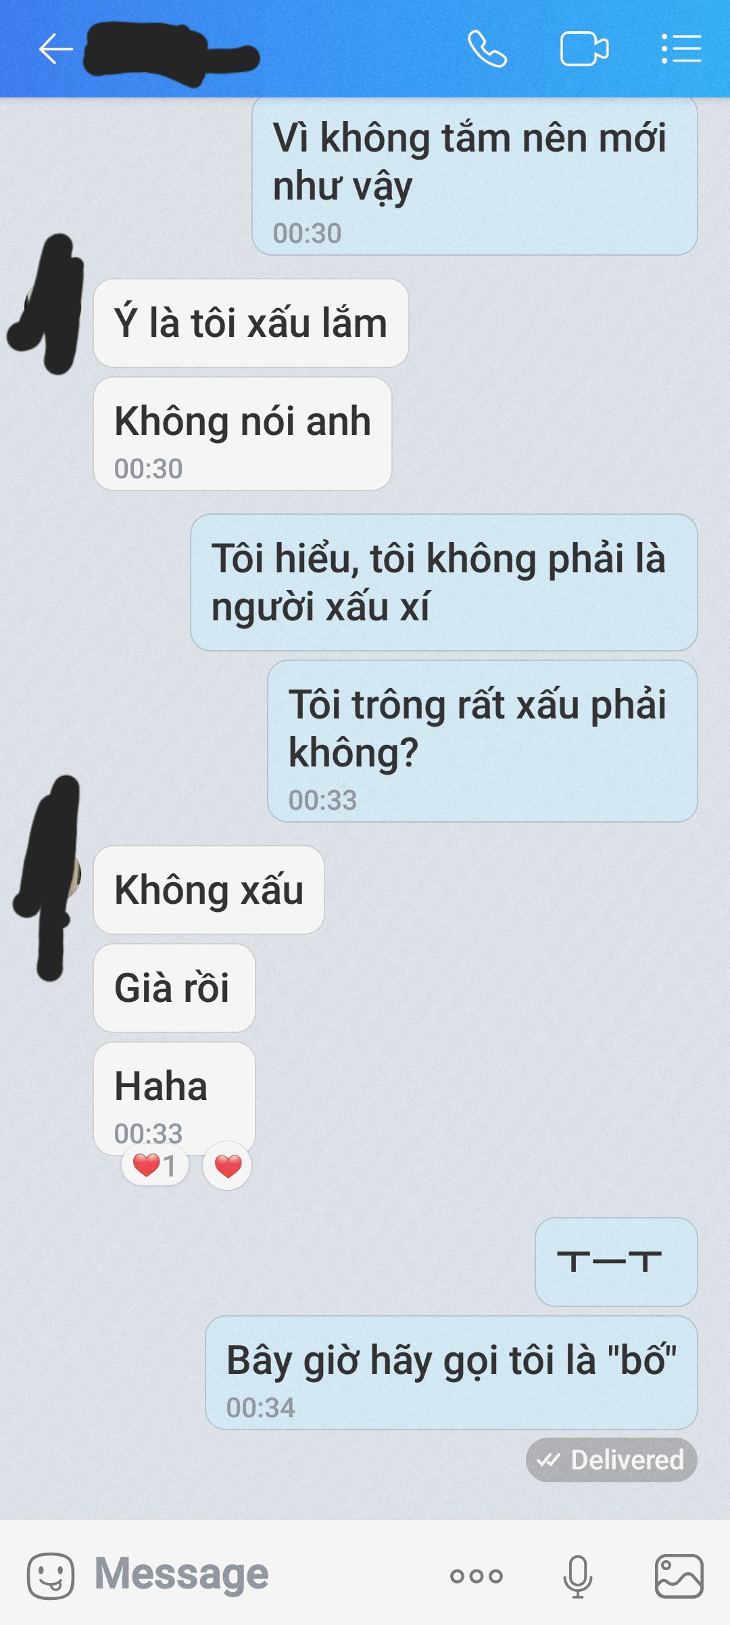Start a voice call with phone icon
The height and width of the screenshot is (1625, 730).
[x=487, y=49]
